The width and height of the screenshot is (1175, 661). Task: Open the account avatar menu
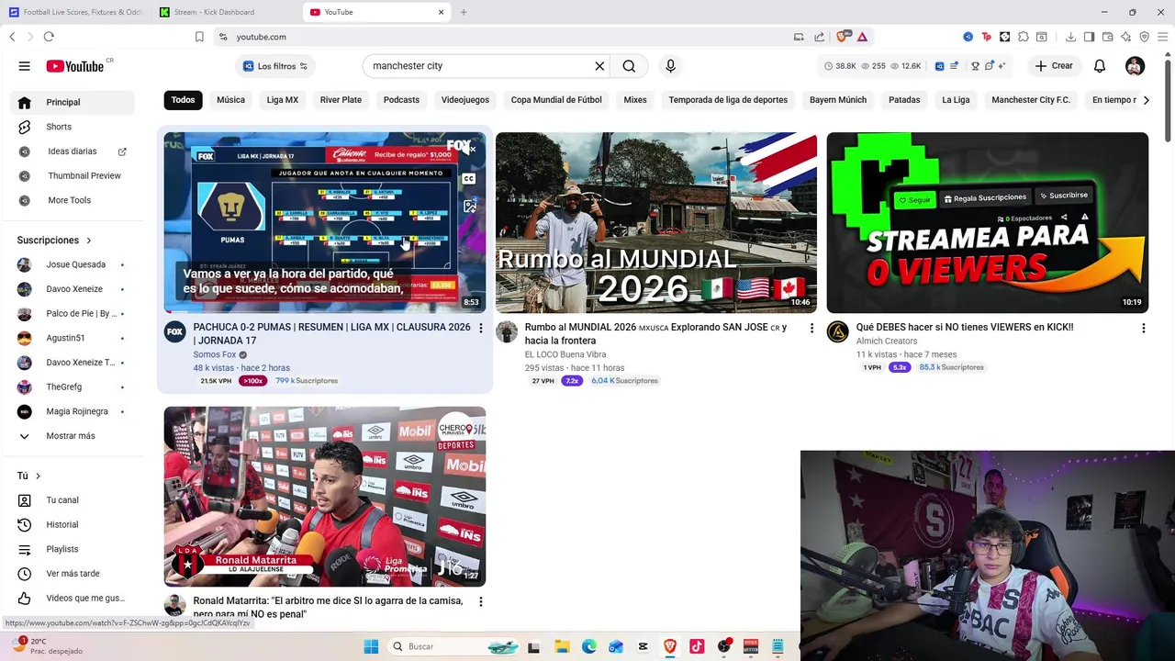[1135, 66]
